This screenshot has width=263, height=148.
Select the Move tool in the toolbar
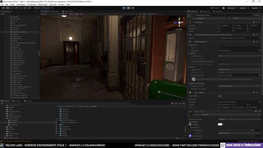(x=7, y=8)
